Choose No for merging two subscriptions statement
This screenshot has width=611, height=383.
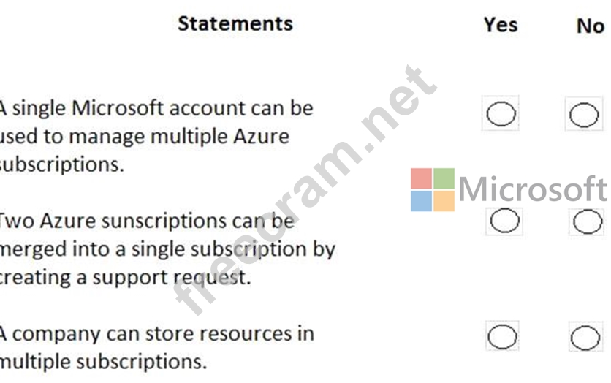coord(587,221)
